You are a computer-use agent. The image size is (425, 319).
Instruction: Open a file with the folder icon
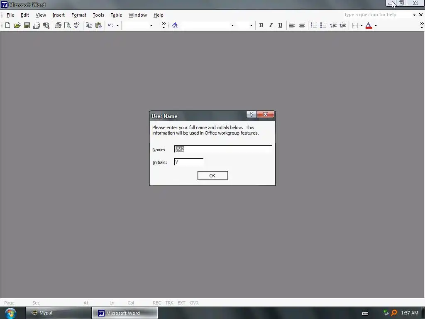17,25
